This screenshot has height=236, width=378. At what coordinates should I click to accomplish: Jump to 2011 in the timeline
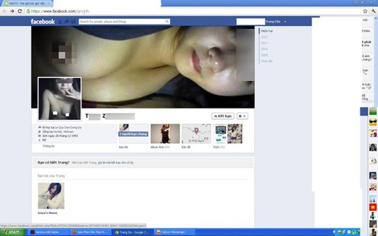(x=265, y=43)
